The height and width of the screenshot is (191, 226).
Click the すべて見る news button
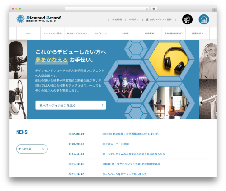[32, 149]
